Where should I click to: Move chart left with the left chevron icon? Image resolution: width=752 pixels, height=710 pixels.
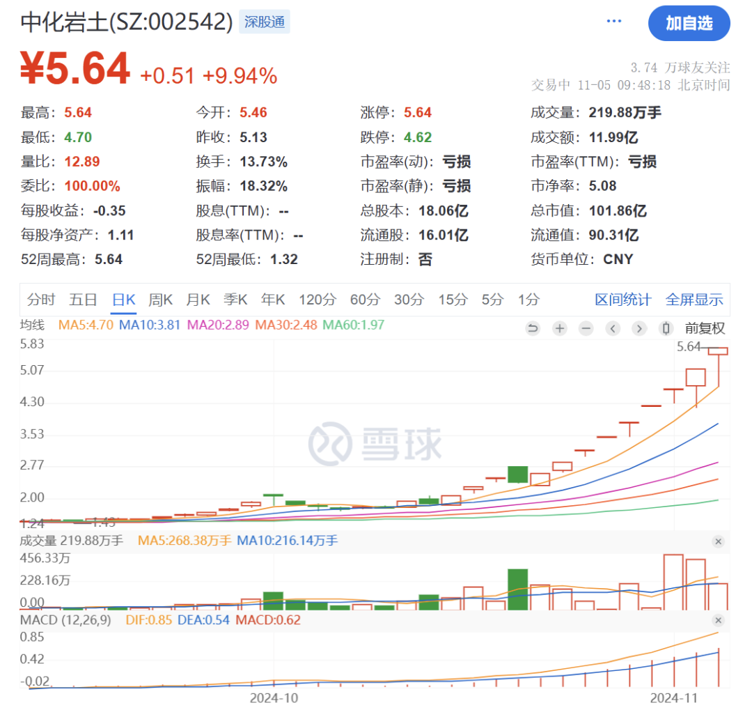click(x=613, y=328)
